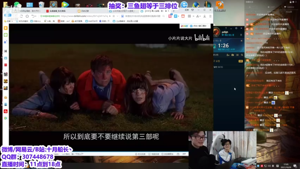300x169 pixels.
Task: Launch Internet Explorer from desktop icons
Action: point(184,5)
